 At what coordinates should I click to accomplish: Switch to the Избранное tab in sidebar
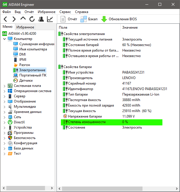click(25, 27)
